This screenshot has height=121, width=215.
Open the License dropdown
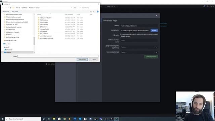click(x=139, y=52)
